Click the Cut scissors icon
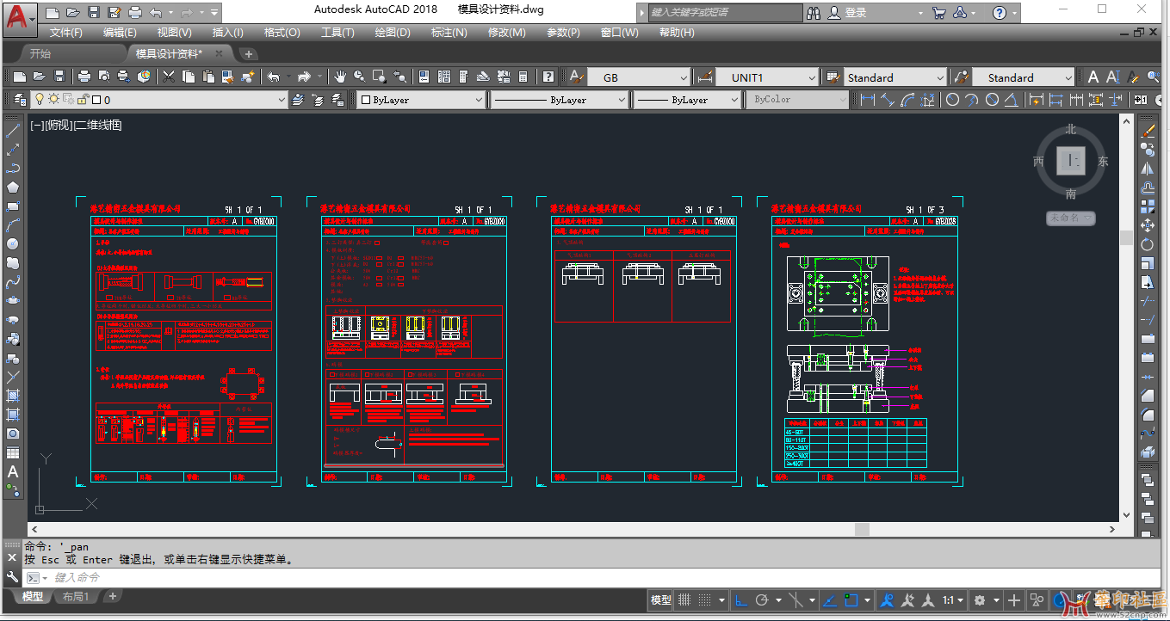This screenshot has width=1170, height=621. [x=169, y=77]
